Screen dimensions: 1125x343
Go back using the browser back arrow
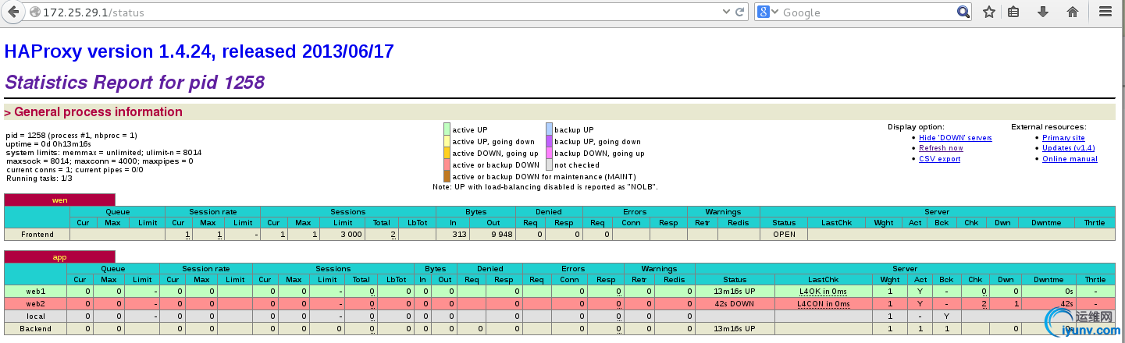pos(12,12)
